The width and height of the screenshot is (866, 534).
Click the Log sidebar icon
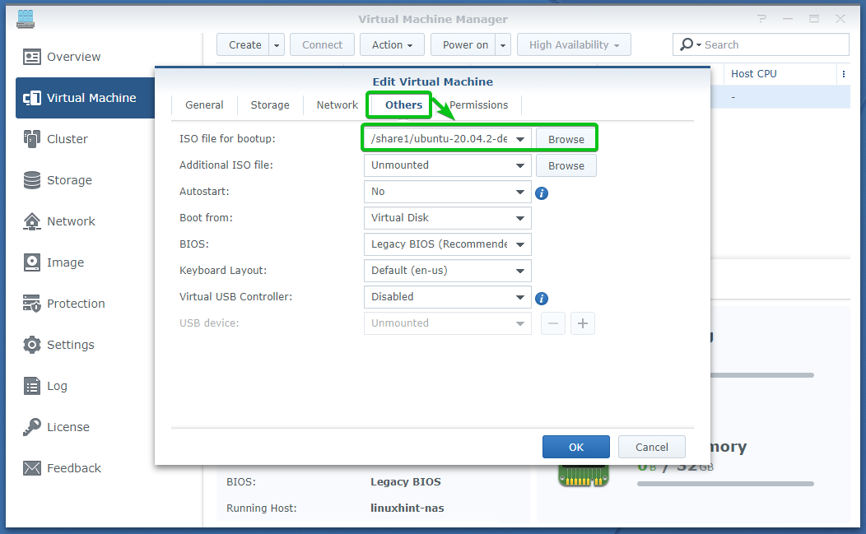click(31, 386)
